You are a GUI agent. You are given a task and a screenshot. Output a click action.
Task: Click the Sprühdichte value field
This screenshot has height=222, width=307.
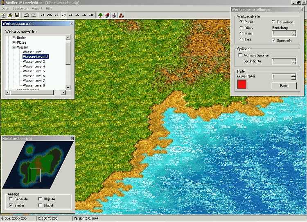click(282, 61)
